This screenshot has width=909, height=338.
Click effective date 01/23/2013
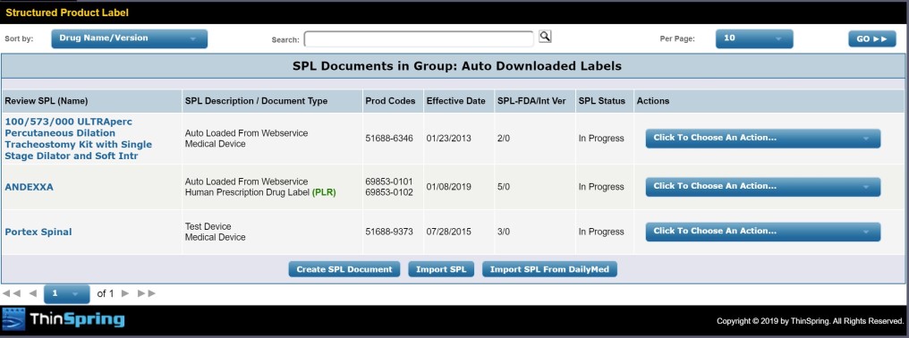[x=449, y=139]
